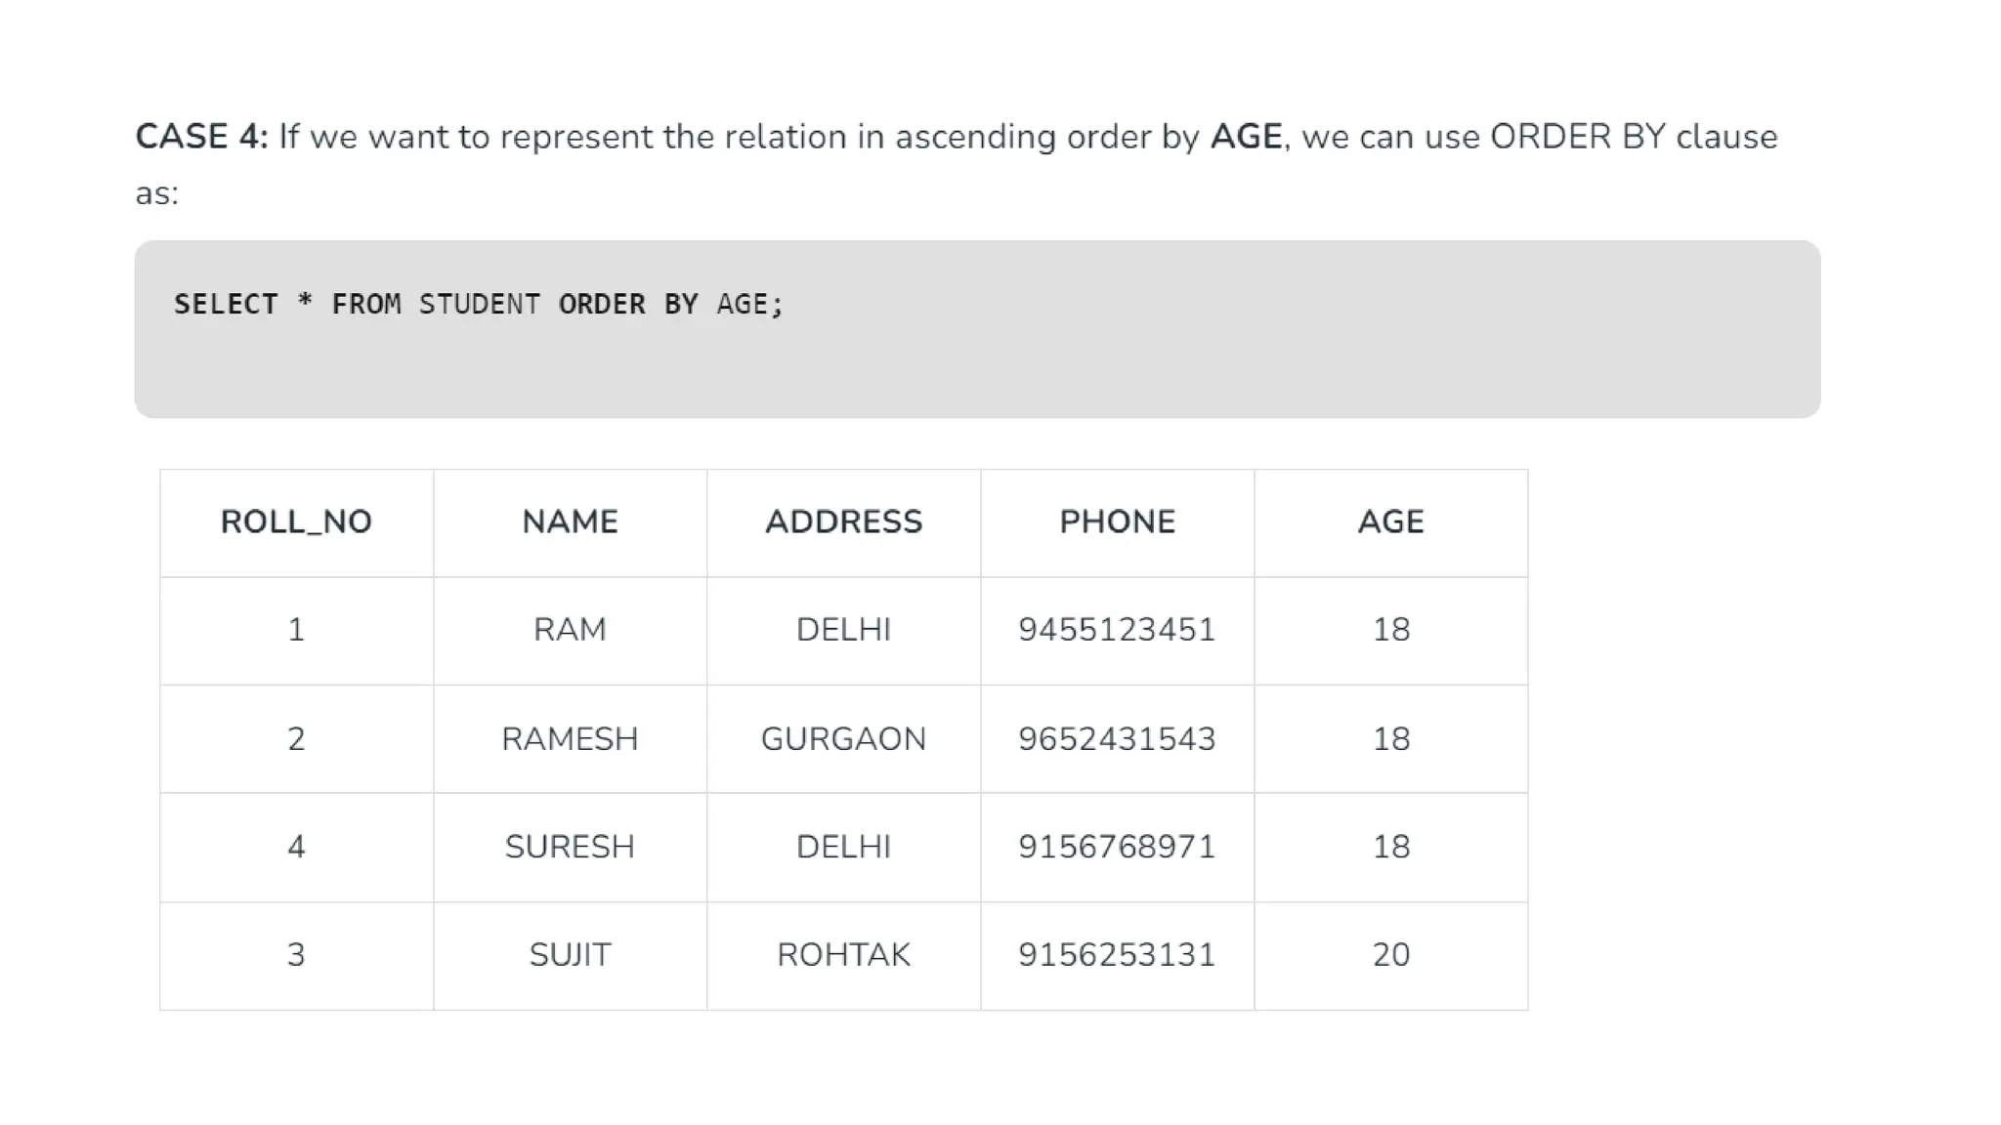
Task: Click phone number 9156253131
Action: 1117,955
